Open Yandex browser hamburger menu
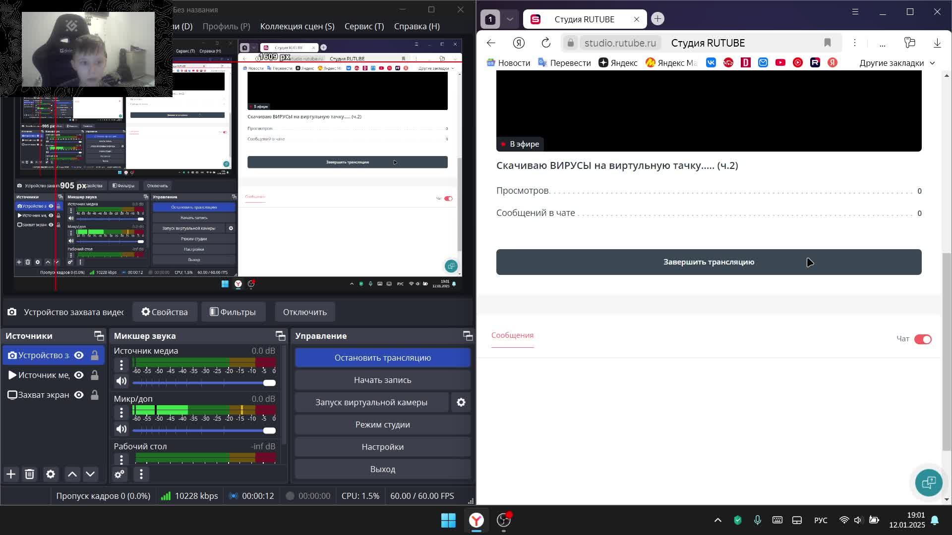Viewport: 952px width, 535px height. 855,11
